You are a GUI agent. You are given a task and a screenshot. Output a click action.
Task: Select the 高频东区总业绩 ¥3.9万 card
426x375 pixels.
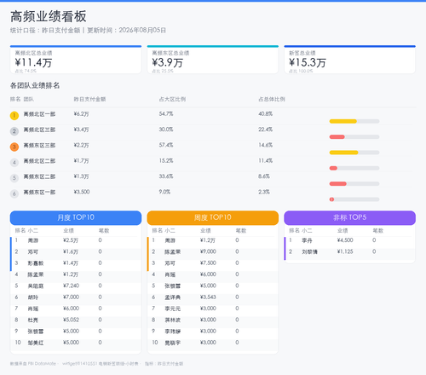213,60
